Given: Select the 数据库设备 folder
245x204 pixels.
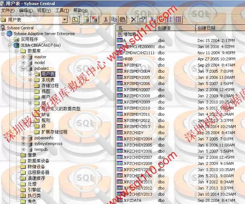Looking at the screenshot, I should pos(38,161).
